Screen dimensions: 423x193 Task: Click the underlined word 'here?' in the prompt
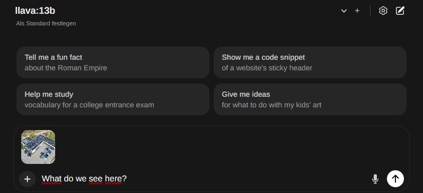116,179
